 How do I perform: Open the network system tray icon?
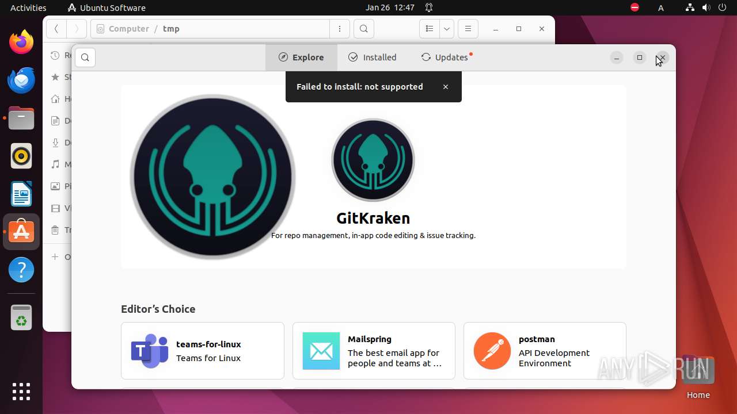point(690,7)
